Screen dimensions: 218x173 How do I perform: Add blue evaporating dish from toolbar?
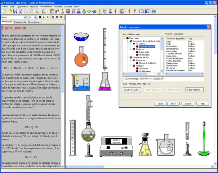(x=94, y=12)
